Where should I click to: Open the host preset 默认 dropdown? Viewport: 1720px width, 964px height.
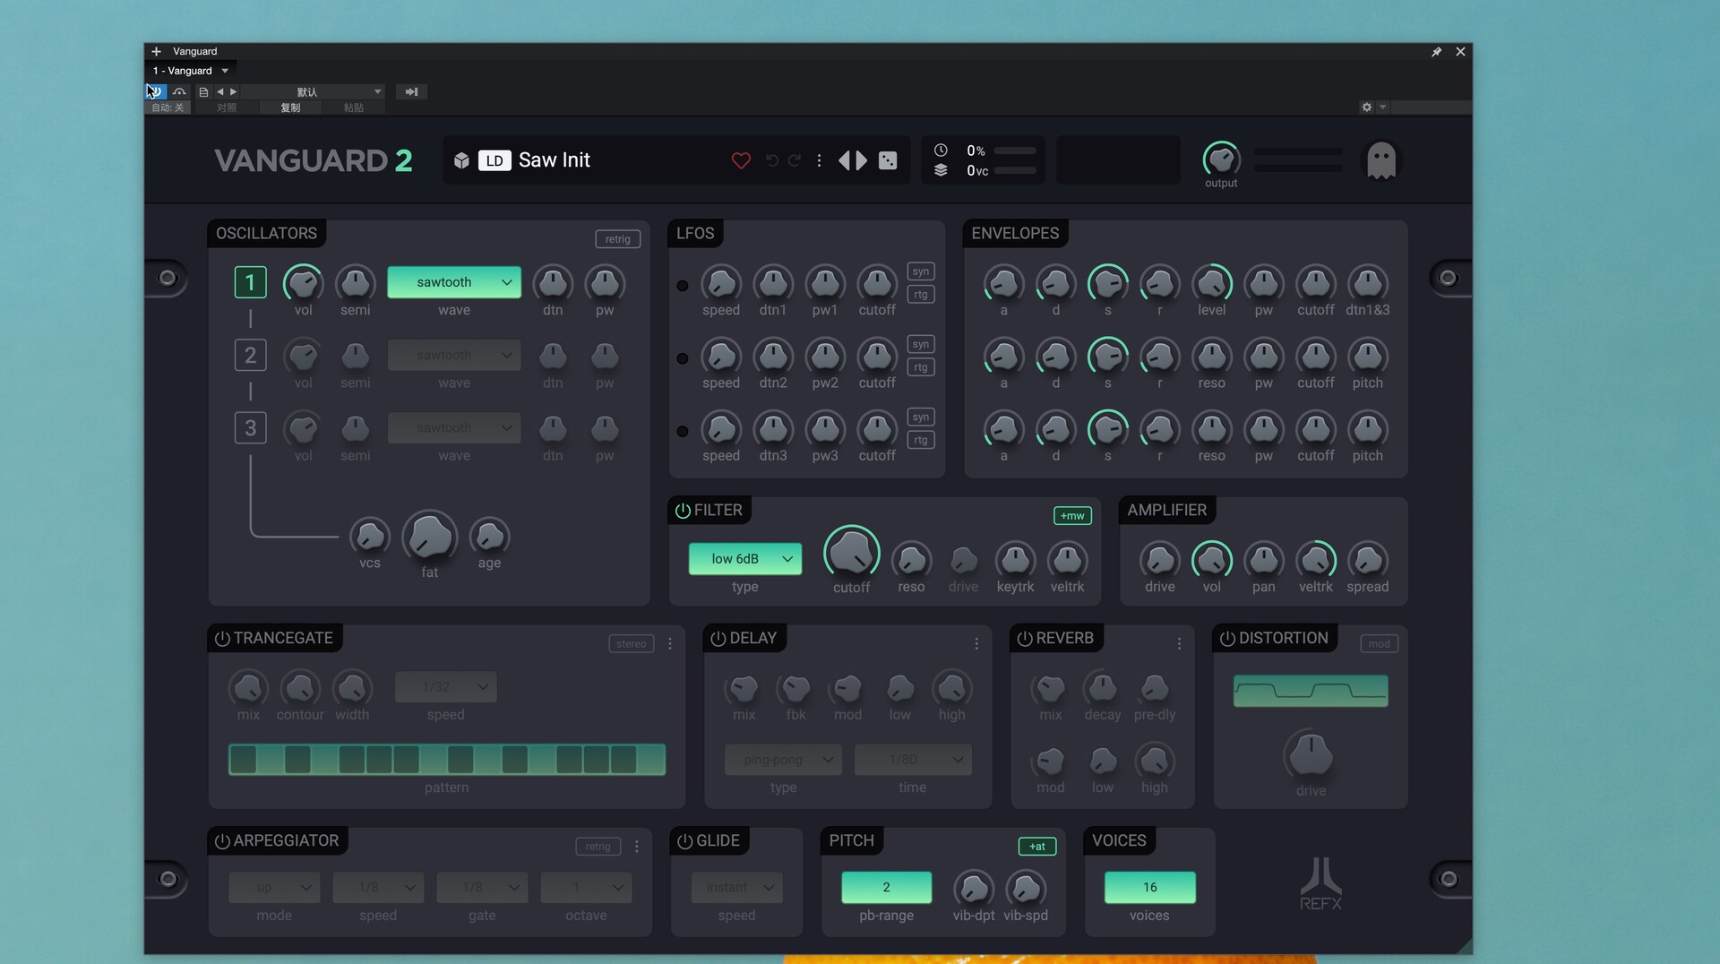tap(312, 91)
